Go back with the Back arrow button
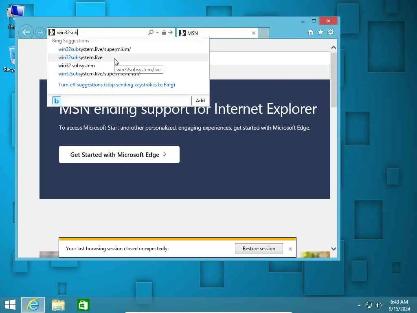Image resolution: width=417 pixels, height=313 pixels. tap(26, 32)
